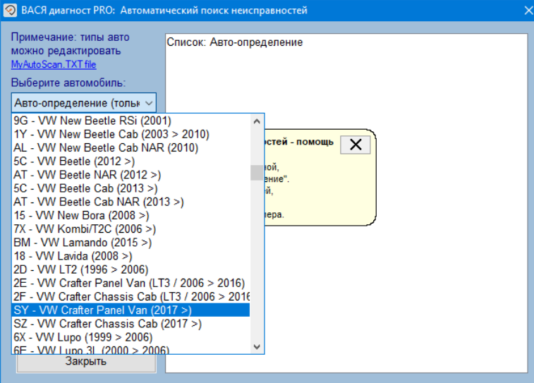Click the dropdown list scroll down arrow
The height and width of the screenshot is (383, 534).
point(257,346)
